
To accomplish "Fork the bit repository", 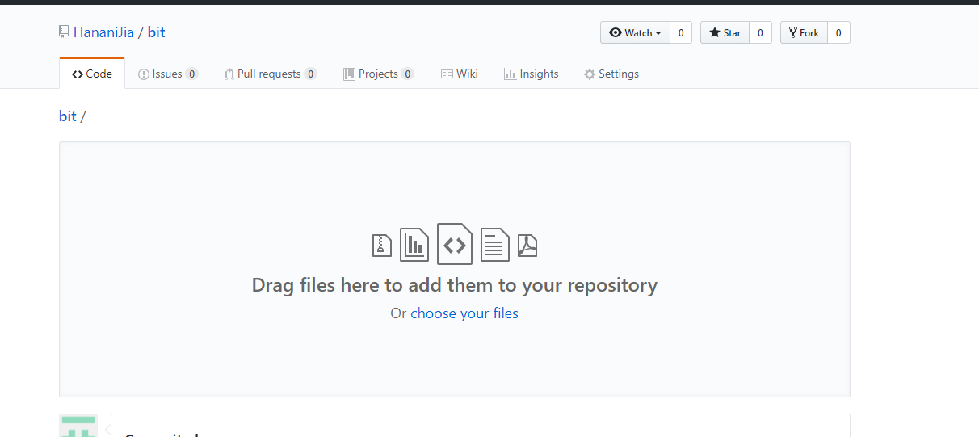I will [x=805, y=32].
